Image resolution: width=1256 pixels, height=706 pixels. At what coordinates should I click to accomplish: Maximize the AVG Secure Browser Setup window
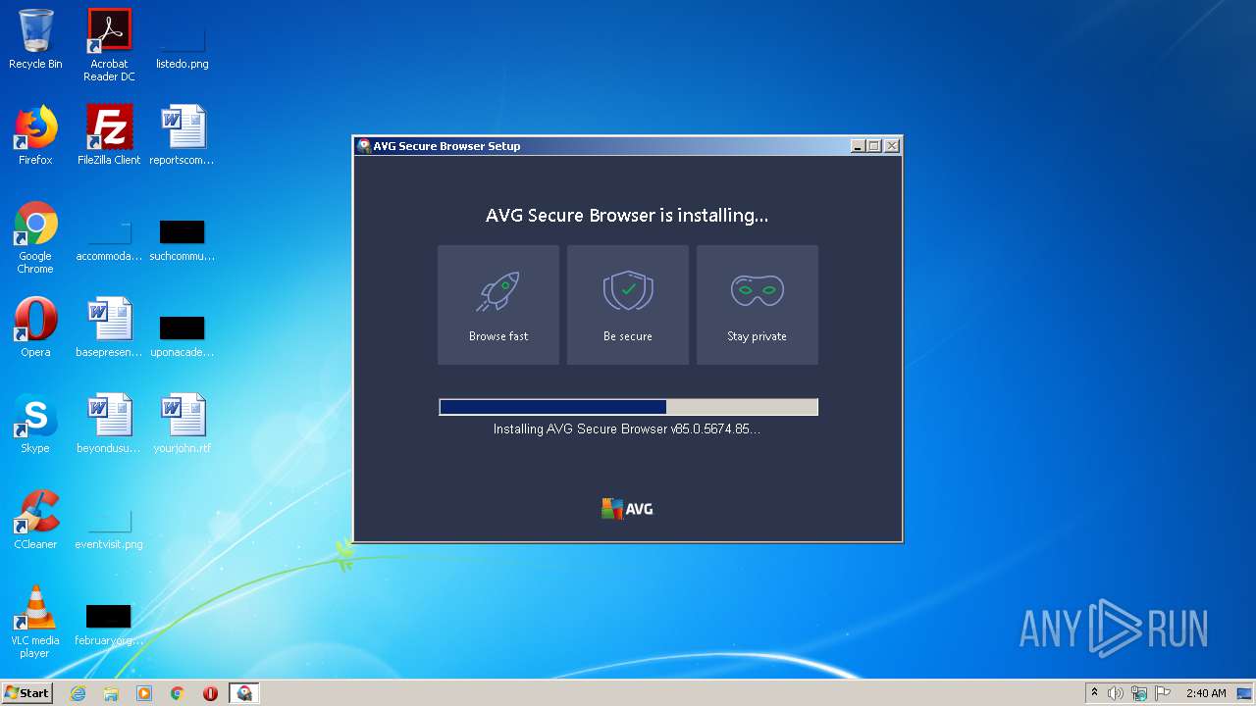click(x=874, y=146)
